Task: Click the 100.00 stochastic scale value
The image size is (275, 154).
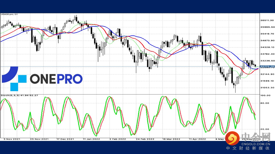Action: tap(265, 95)
